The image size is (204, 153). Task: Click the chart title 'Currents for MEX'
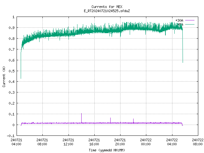click(107, 7)
